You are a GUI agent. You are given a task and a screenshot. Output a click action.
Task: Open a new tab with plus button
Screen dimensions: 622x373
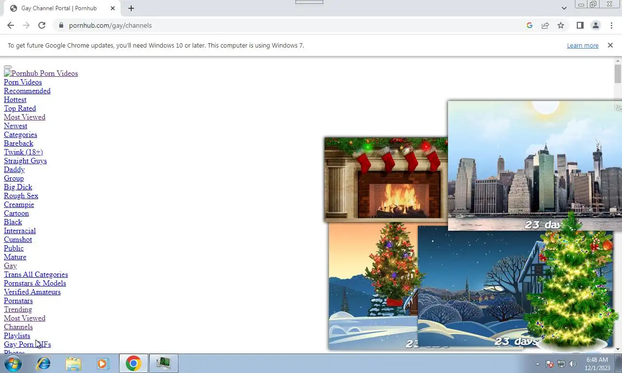click(x=131, y=8)
